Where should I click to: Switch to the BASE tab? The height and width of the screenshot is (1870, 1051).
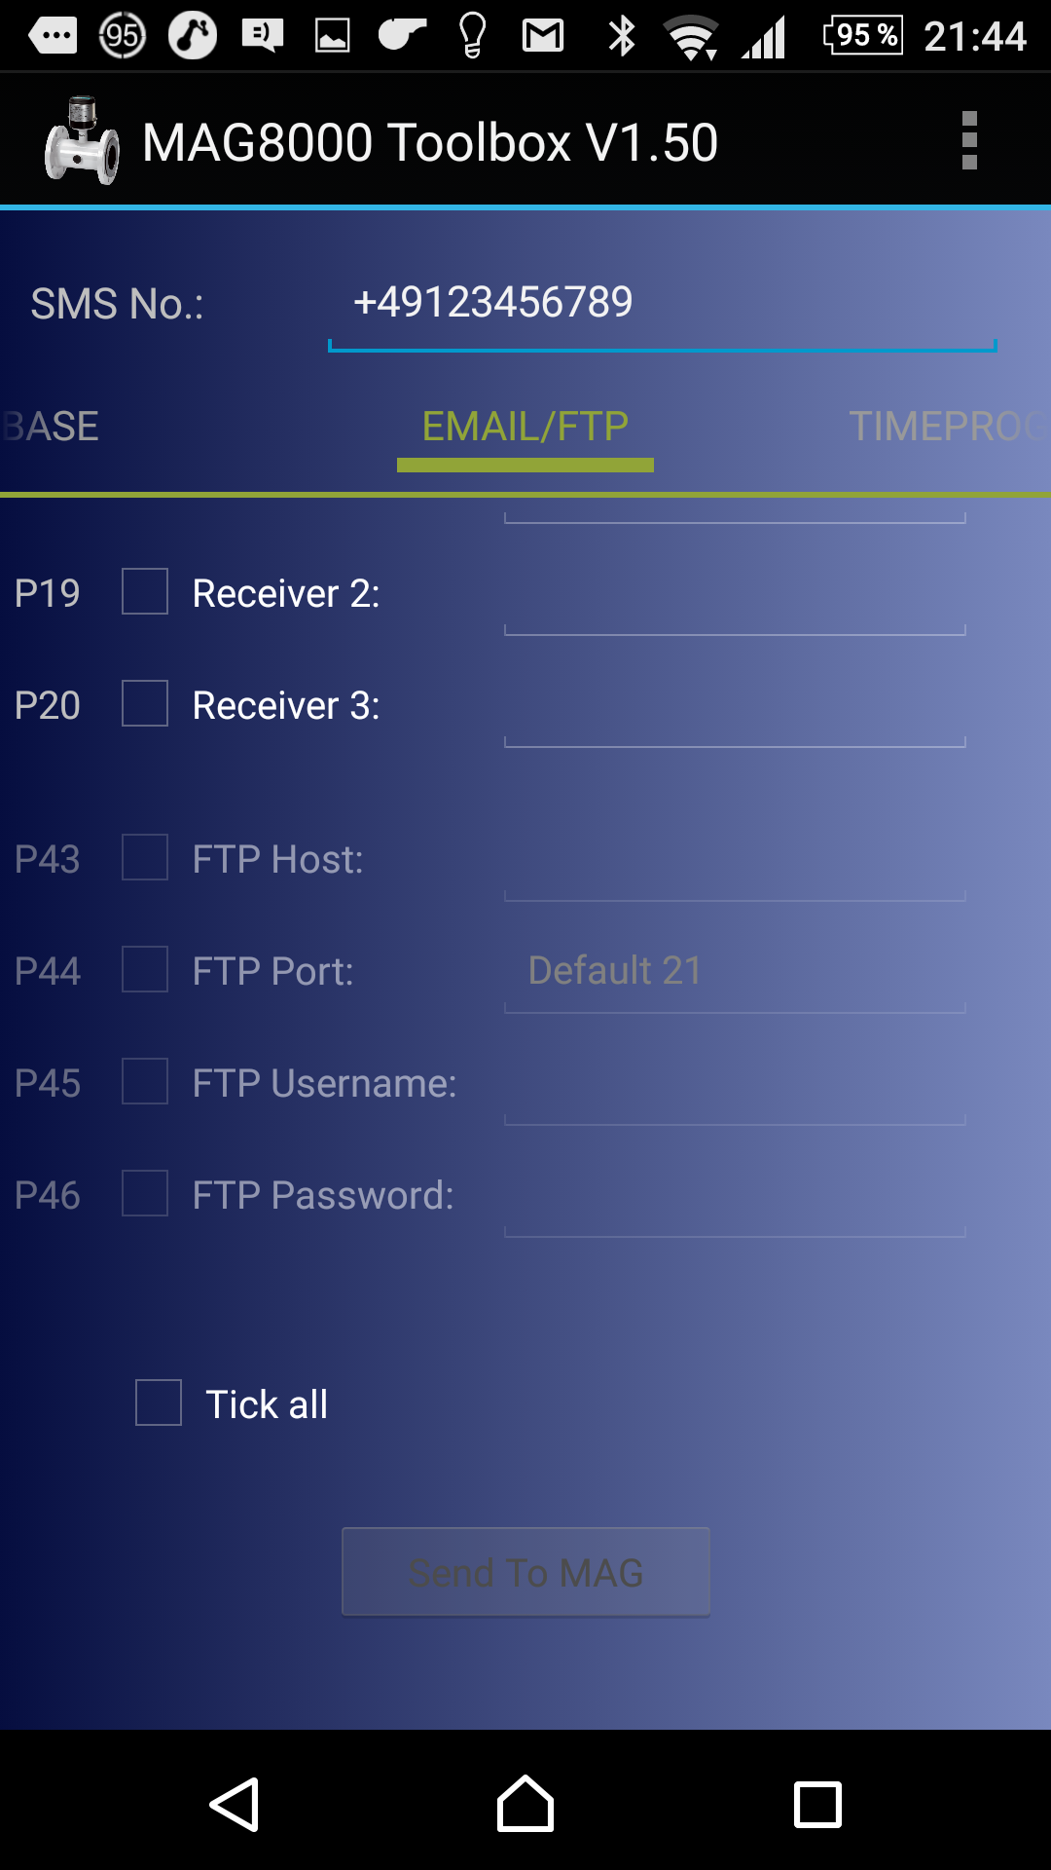[51, 427]
